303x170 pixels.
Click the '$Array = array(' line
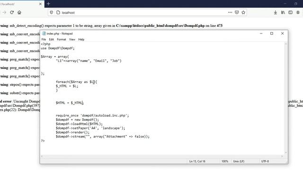point(55,57)
